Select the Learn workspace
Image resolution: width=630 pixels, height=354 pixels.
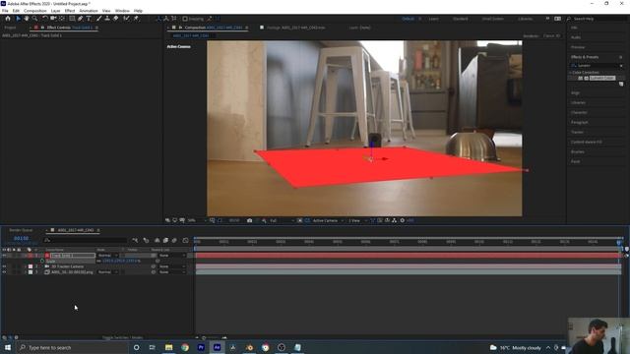click(x=433, y=19)
